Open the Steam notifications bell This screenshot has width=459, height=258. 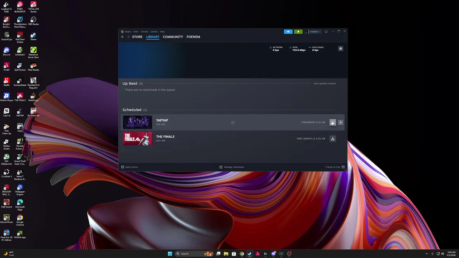(298, 32)
